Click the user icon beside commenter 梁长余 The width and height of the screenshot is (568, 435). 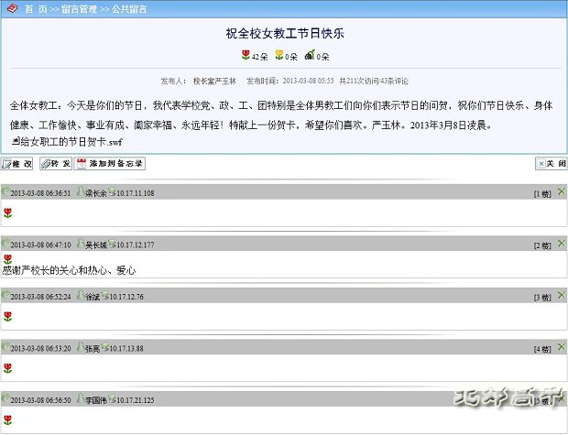point(80,192)
